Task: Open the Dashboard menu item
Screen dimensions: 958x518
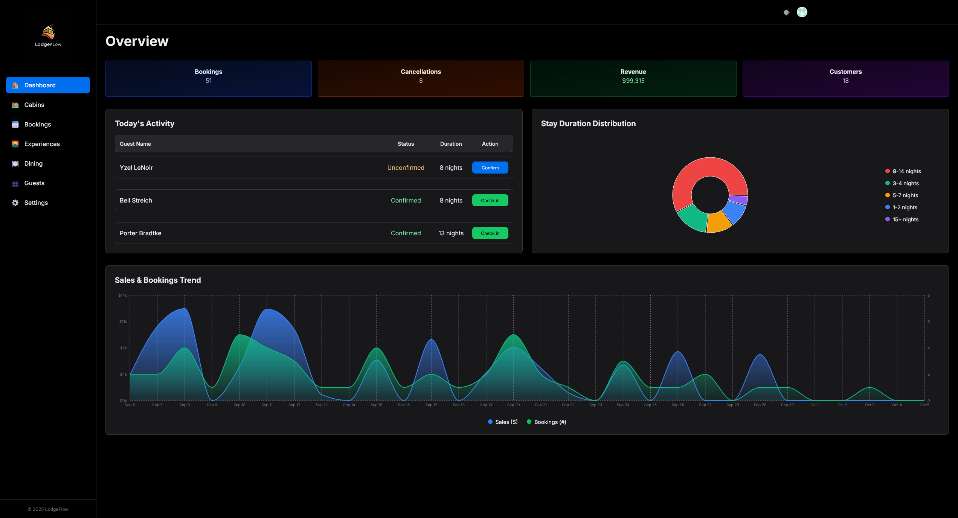Action: pyautogui.click(x=48, y=85)
